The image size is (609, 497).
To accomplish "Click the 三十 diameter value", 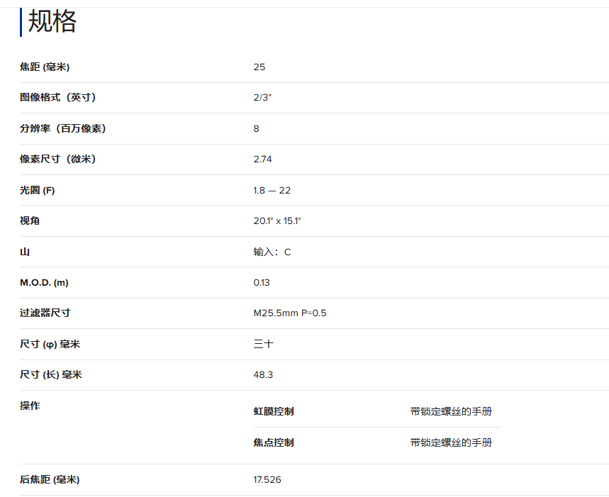I will (263, 344).
